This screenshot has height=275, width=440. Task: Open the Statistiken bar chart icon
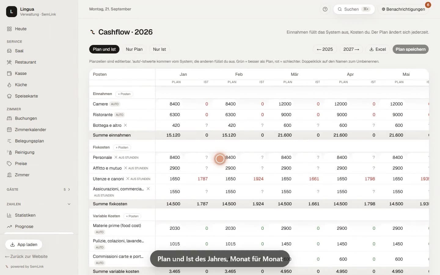[x=9, y=215]
